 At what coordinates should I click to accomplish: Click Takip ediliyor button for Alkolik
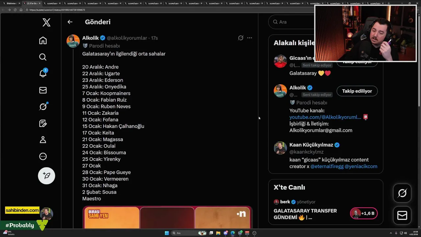pyautogui.click(x=357, y=91)
